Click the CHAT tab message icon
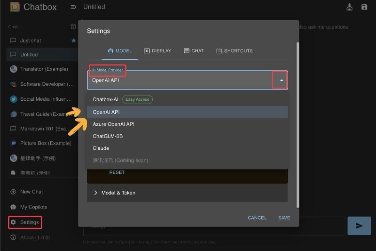 (x=186, y=51)
